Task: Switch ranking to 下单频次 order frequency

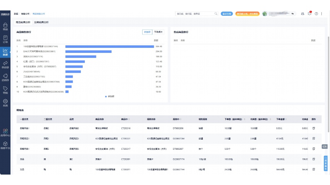Action: [x=158, y=32]
